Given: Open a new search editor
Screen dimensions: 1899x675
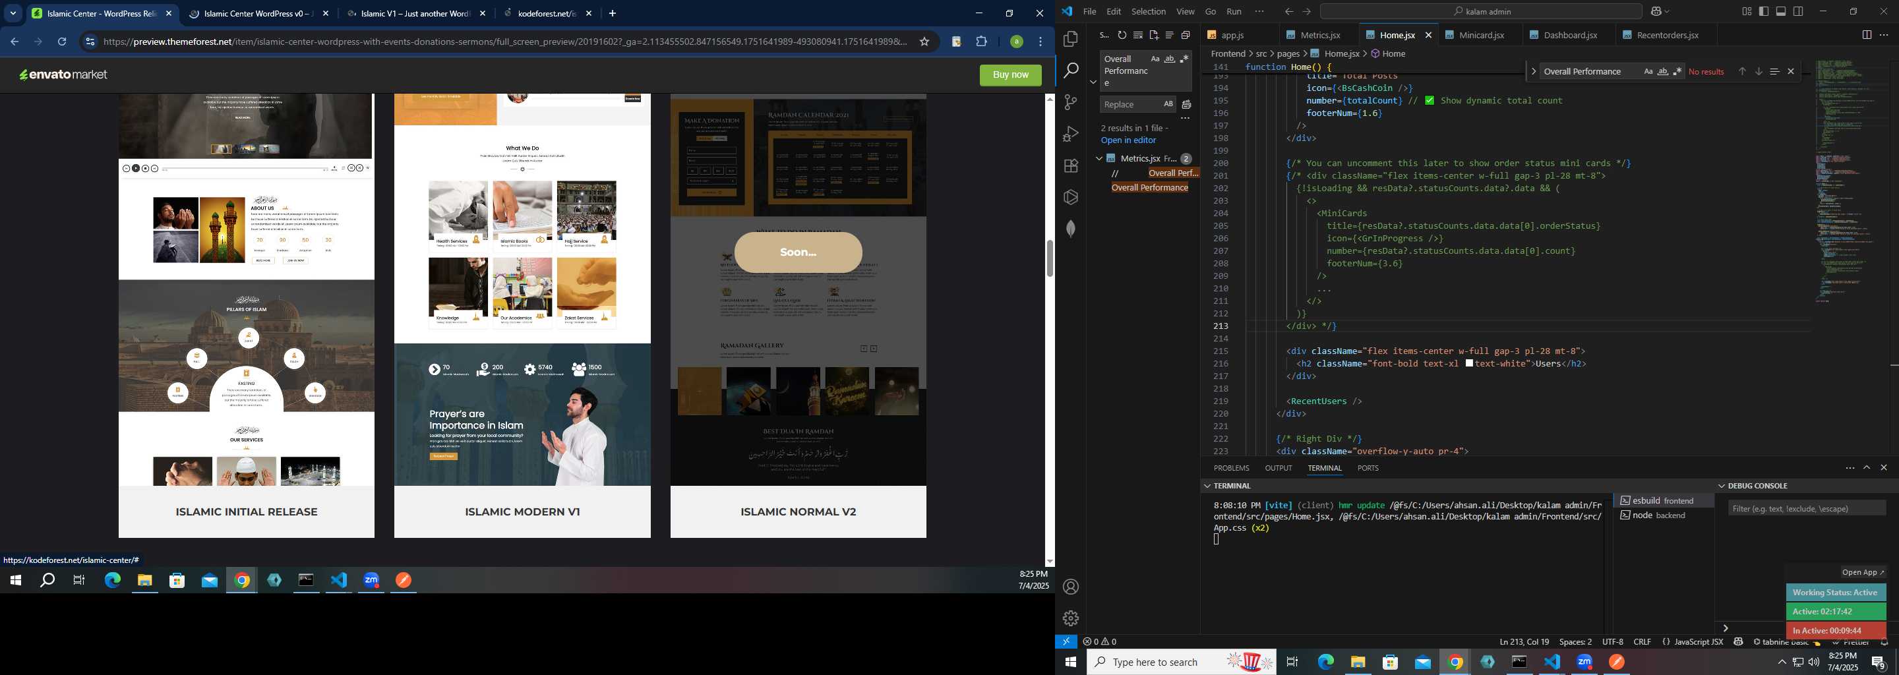Looking at the screenshot, I should [1154, 35].
